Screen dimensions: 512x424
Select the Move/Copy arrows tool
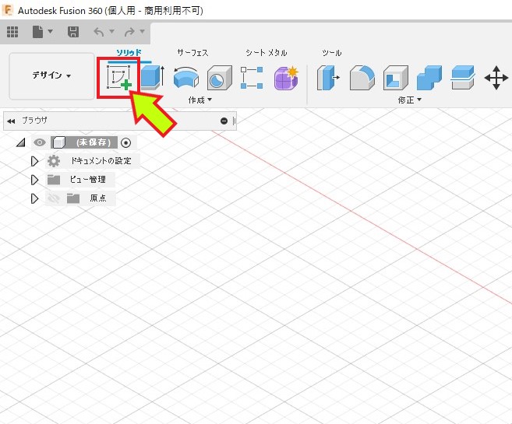(496, 78)
